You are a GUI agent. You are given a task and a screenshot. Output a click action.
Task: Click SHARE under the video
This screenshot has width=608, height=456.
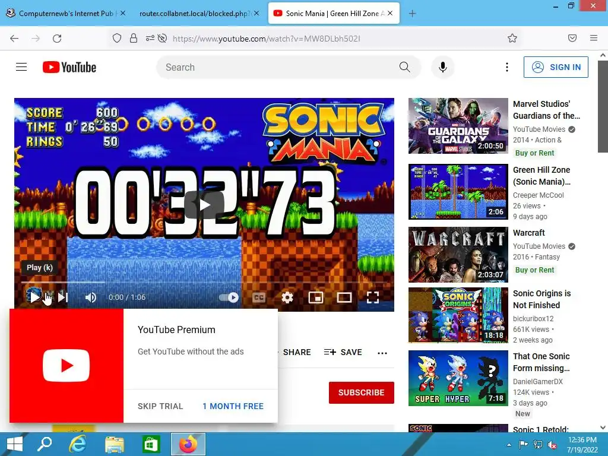297,352
